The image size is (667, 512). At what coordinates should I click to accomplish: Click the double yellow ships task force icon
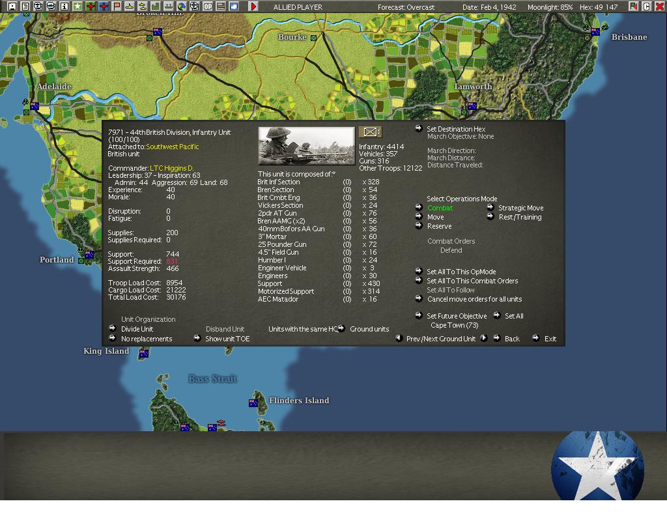(x=143, y=7)
